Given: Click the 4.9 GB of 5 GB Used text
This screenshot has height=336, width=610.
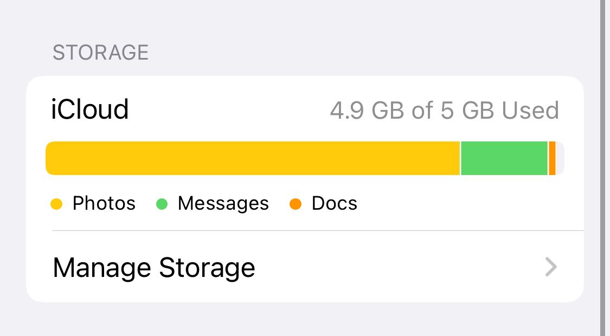Looking at the screenshot, I should click(446, 110).
